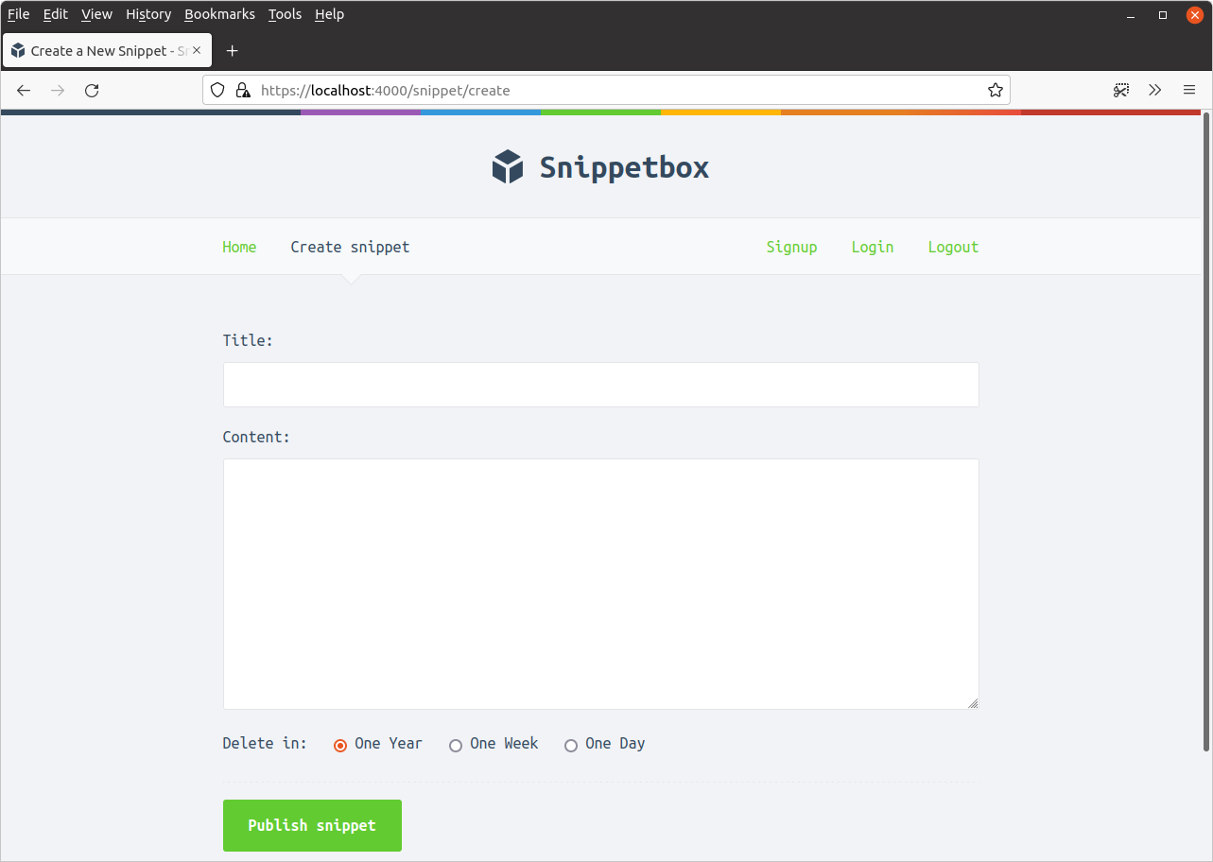Click the screenshot tool icon in toolbar
This screenshot has width=1213, height=862.
1121,91
